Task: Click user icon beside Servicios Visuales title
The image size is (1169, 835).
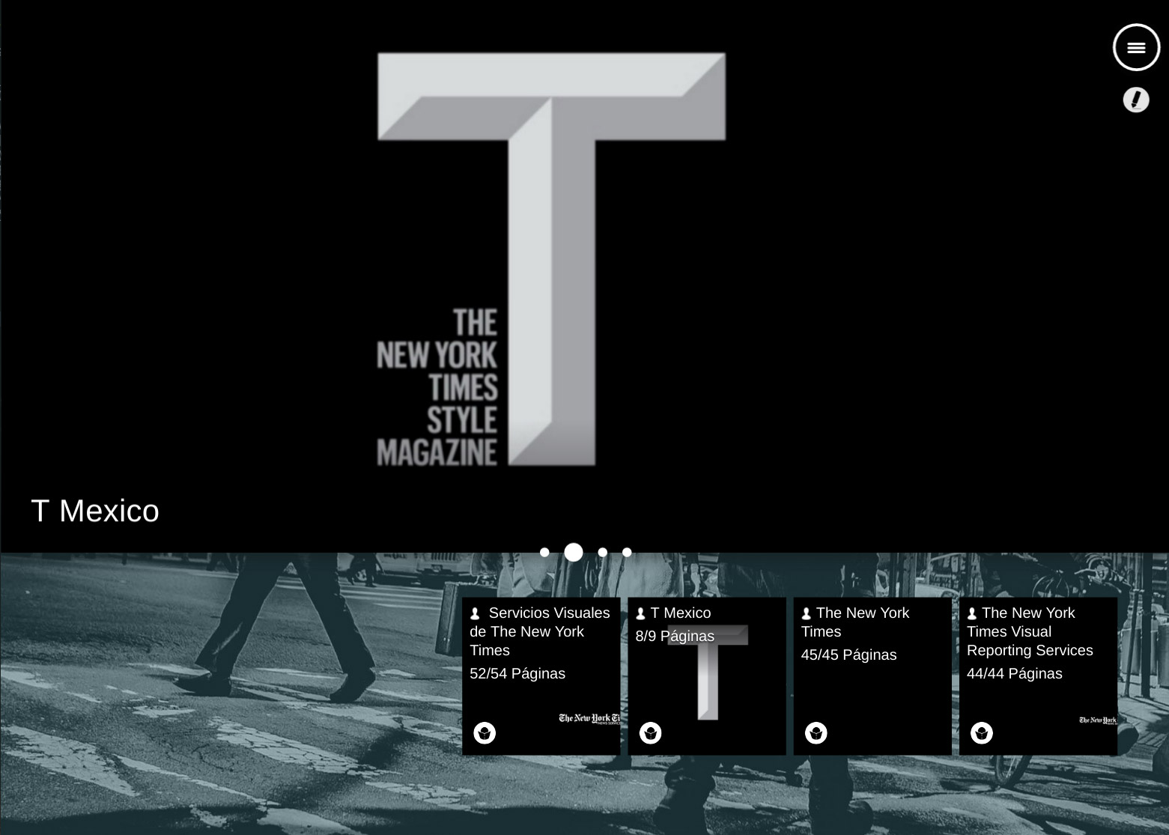Action: click(475, 614)
